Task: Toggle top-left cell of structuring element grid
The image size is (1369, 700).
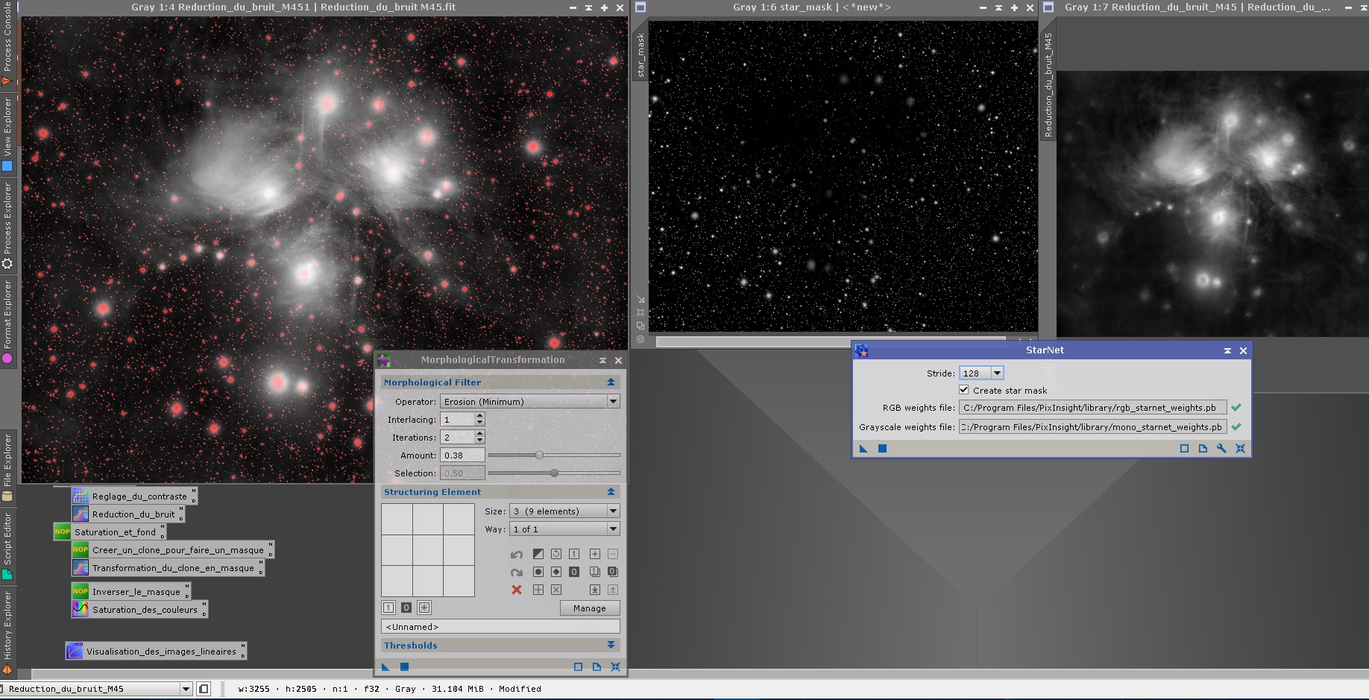Action: click(x=397, y=519)
